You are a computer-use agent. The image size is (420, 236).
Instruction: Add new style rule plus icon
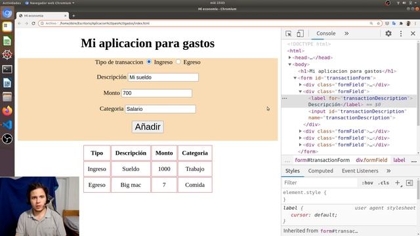coord(398,183)
